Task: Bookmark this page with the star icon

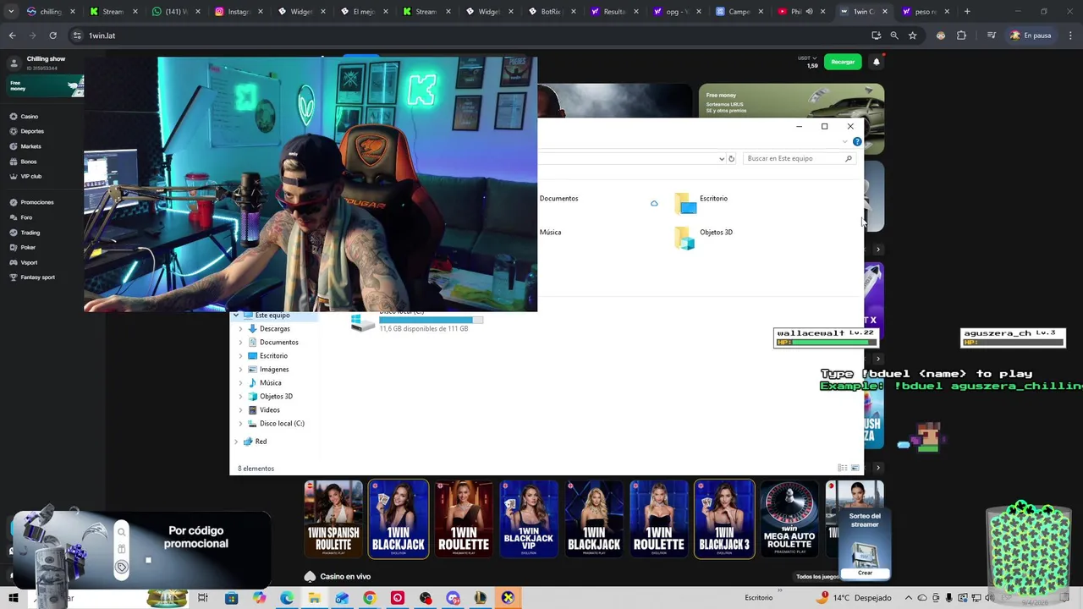Action: 912,36
